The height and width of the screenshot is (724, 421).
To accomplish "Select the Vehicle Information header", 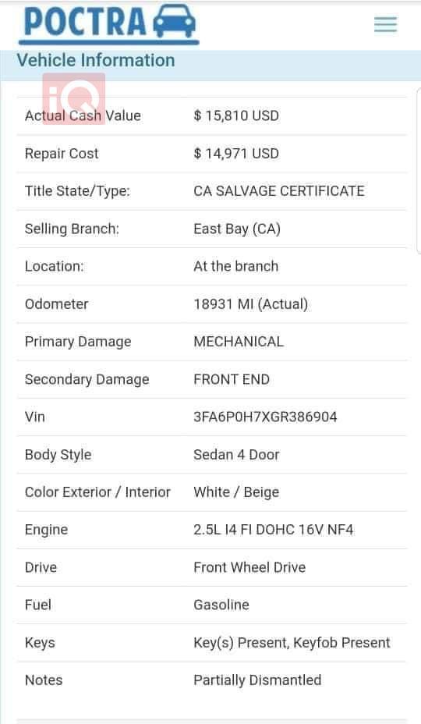I will click(x=96, y=61).
